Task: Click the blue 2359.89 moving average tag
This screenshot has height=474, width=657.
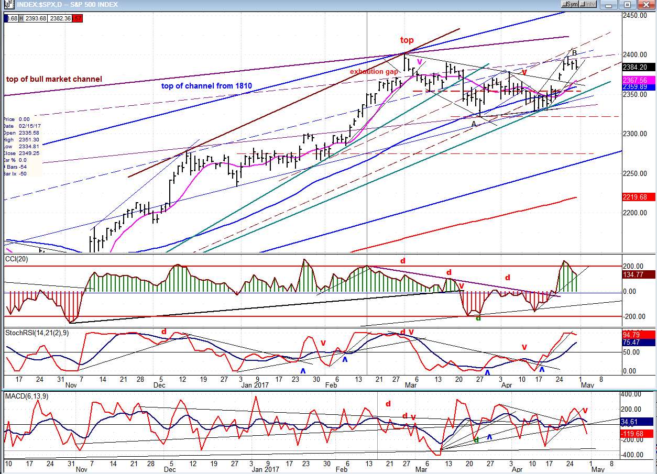Action: pos(636,87)
